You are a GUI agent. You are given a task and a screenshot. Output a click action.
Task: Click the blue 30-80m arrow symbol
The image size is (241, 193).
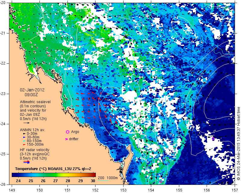[x=24, y=137]
